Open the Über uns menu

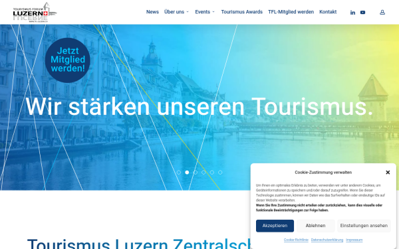[x=174, y=12]
